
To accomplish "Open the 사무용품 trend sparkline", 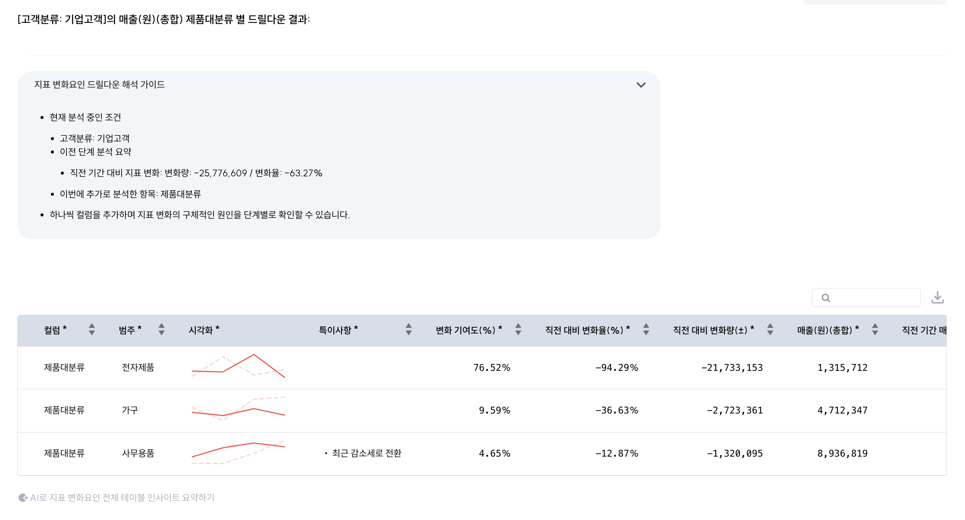I will tap(238, 452).
